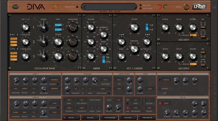Image resolution: width=218 pixels, height=121 pixels.
Task: Switch to the TRIMMERS tab
Action: pos(109,118)
